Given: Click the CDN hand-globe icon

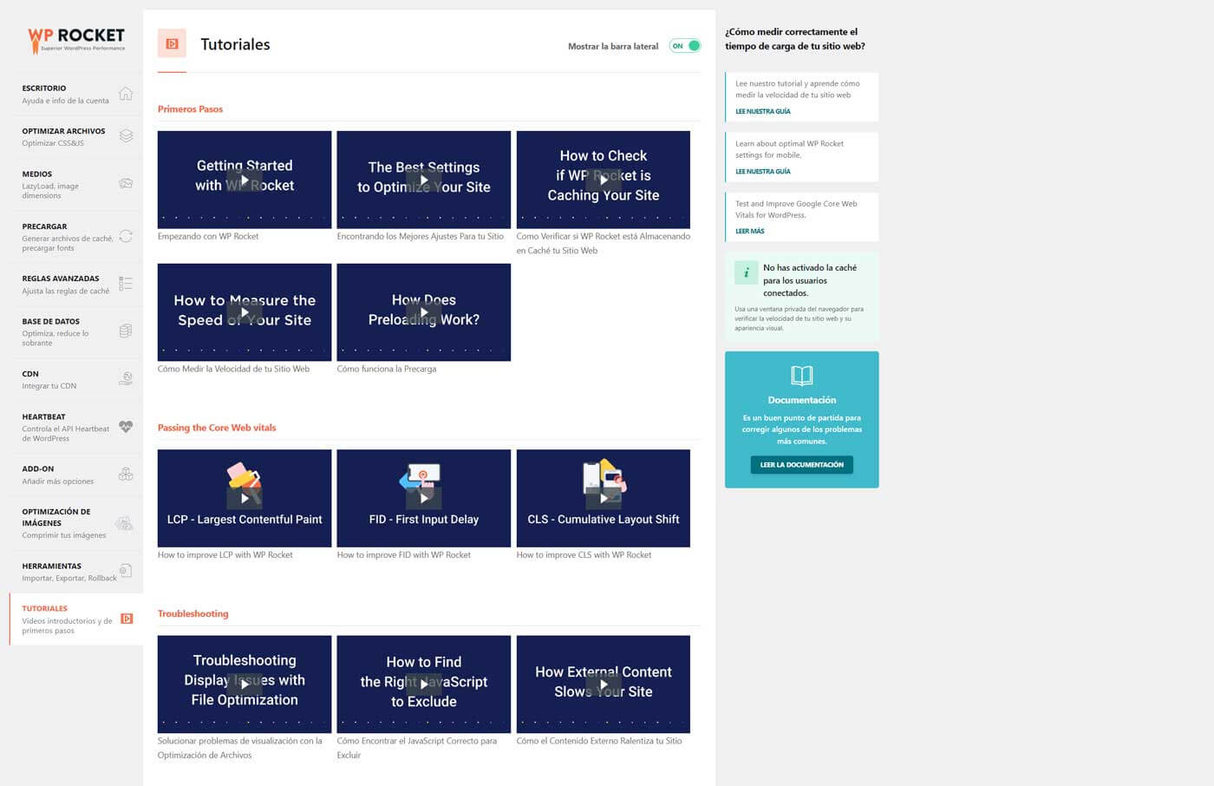Looking at the screenshot, I should click(x=126, y=379).
